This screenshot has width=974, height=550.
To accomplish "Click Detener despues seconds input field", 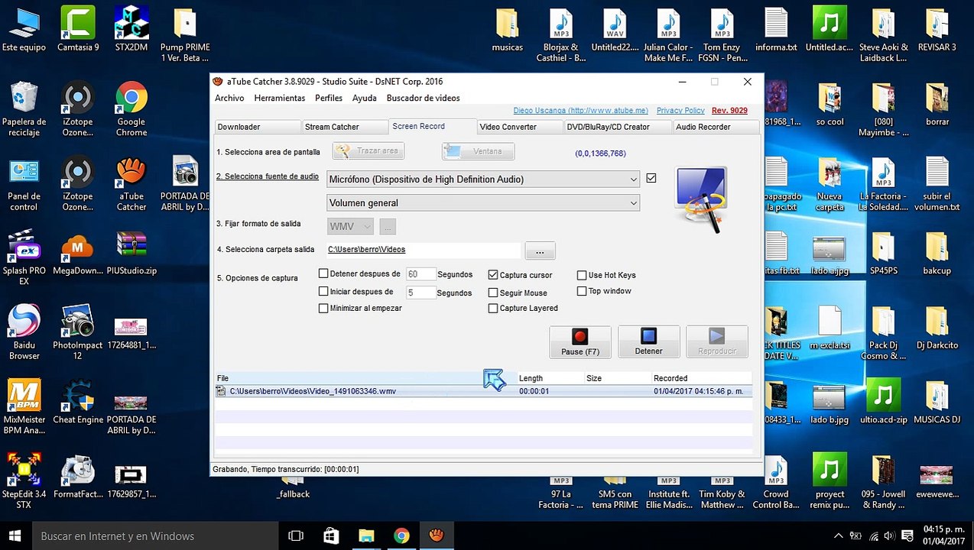I will click(x=420, y=274).
